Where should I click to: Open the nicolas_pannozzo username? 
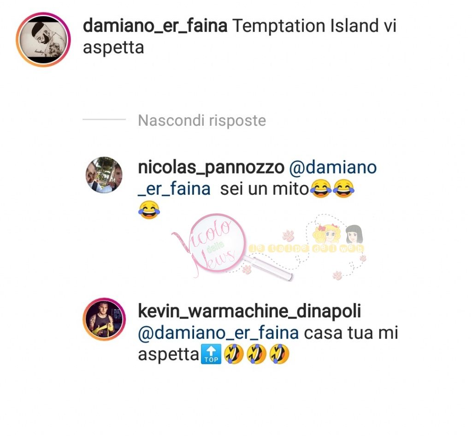pyautogui.click(x=211, y=168)
